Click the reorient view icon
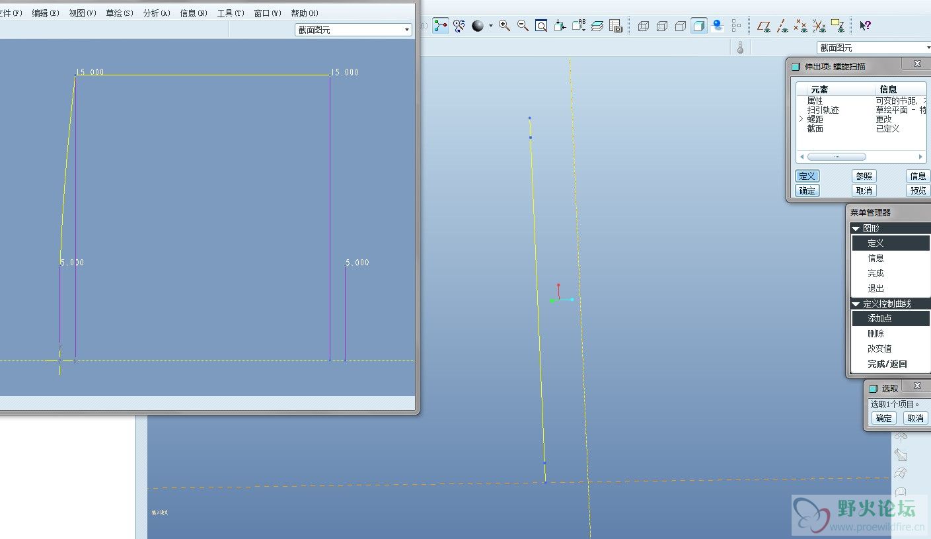Screen dimensions: 931x539 [560, 26]
